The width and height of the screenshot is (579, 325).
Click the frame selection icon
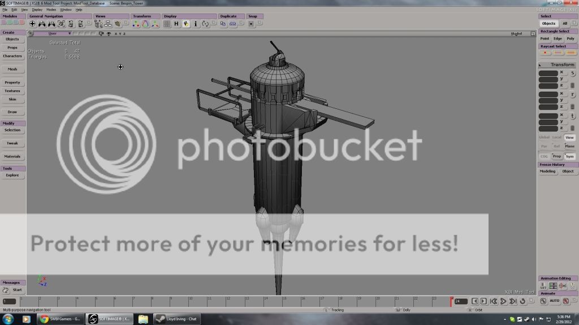click(x=61, y=24)
